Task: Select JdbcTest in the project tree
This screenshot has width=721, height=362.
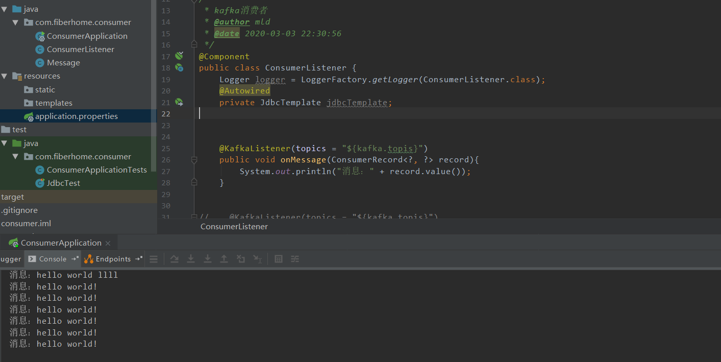Action: click(x=63, y=183)
